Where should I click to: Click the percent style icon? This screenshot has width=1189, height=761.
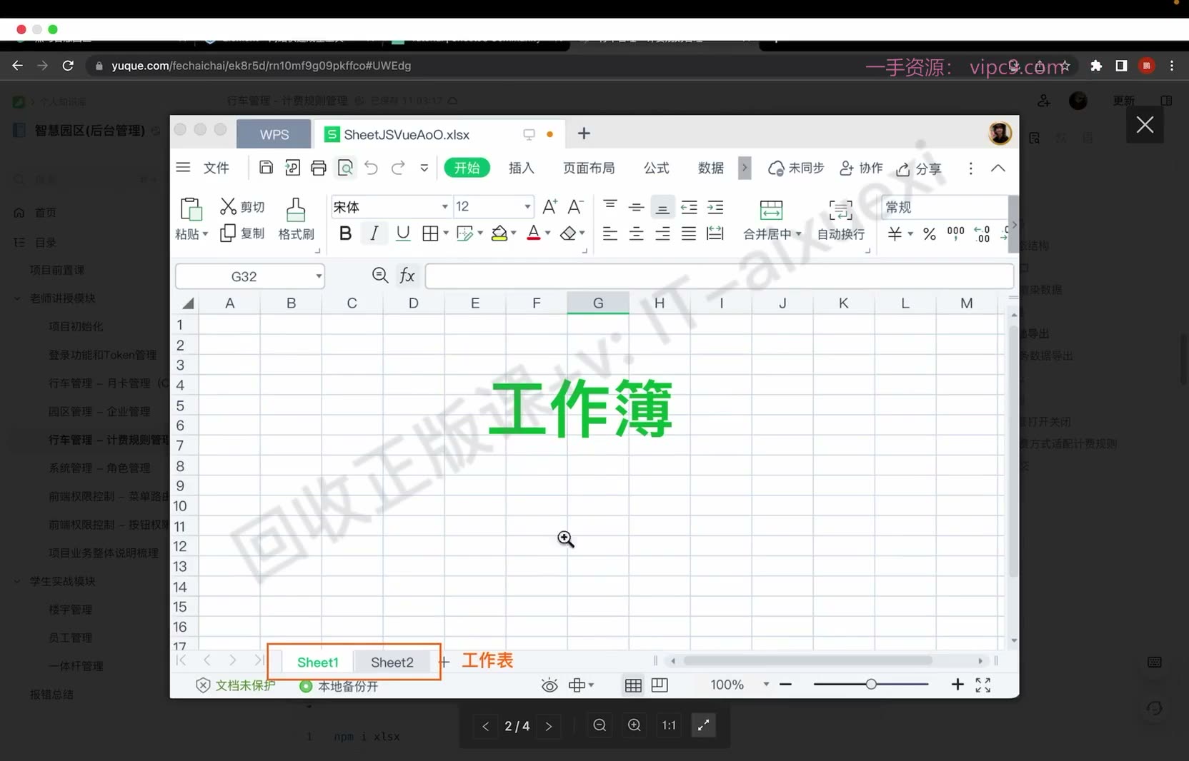click(929, 234)
